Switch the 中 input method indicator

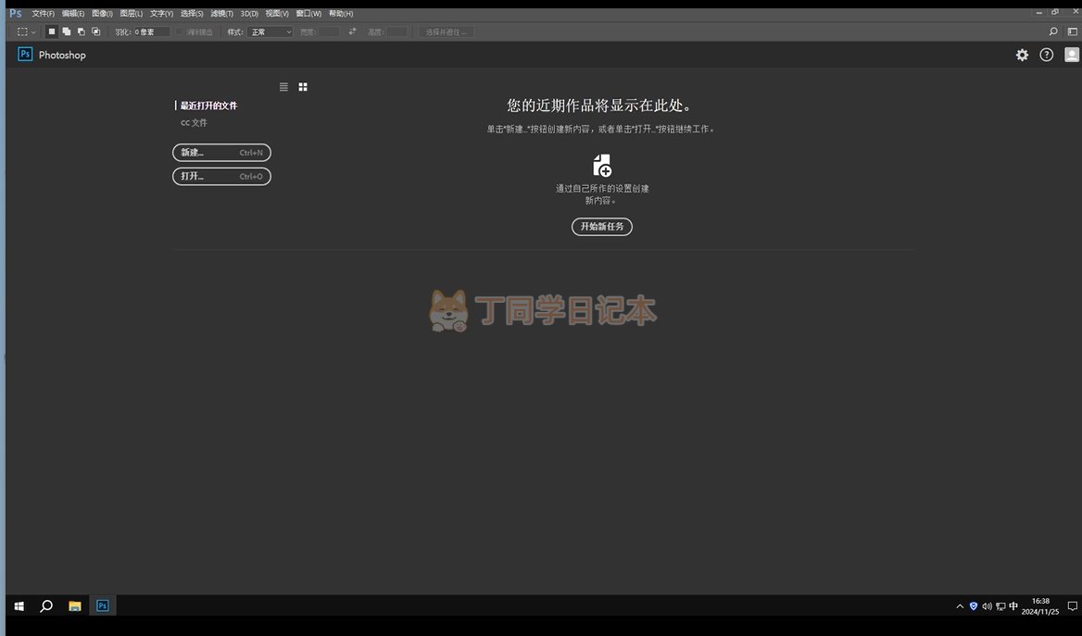pyautogui.click(x=1013, y=606)
